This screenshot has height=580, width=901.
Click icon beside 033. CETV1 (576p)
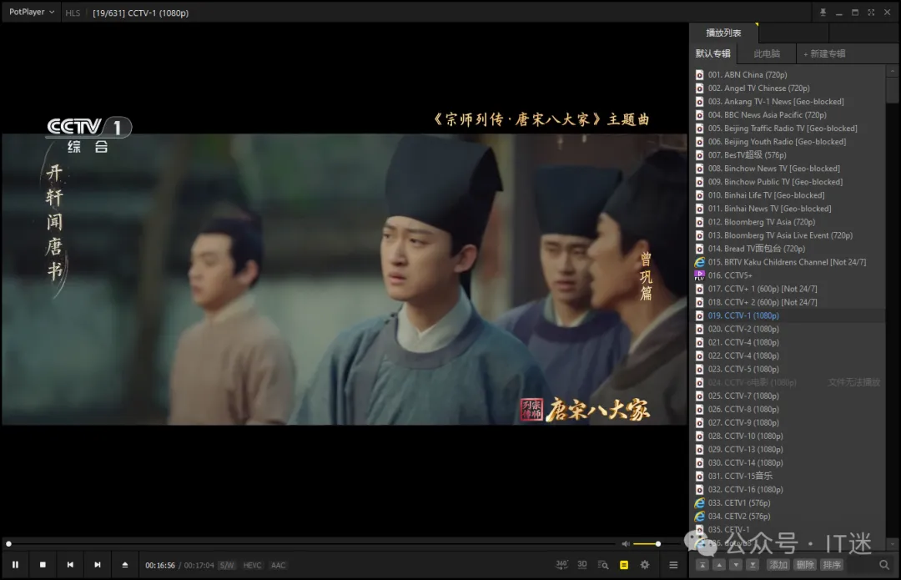coord(699,503)
